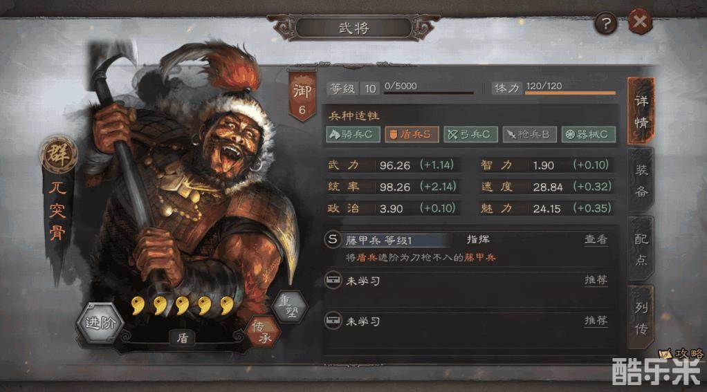Switch to the 装备 tab
Image resolution: width=707 pixels, height=392 pixels.
pos(641,180)
